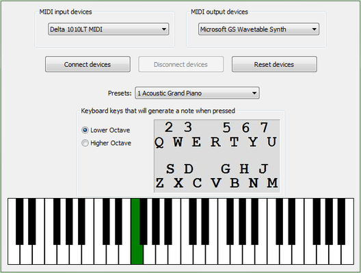Click the Connect devices button
This screenshot has height=273, width=361.
click(x=88, y=64)
